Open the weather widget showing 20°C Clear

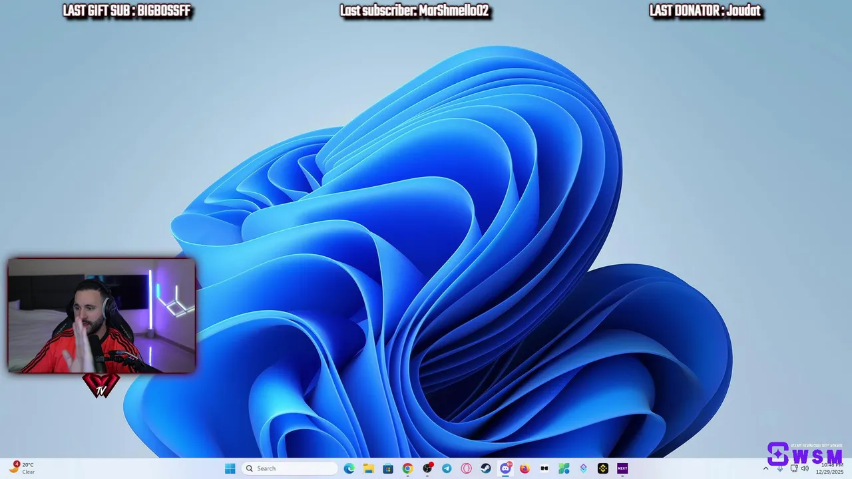(x=22, y=468)
